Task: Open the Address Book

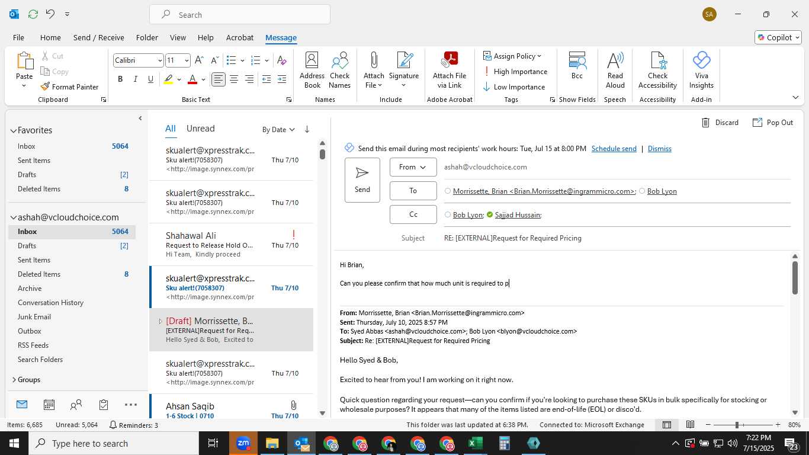Action: [312, 71]
